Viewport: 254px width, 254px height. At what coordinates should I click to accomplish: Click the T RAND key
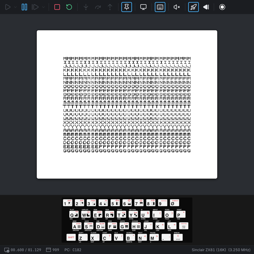121,214
